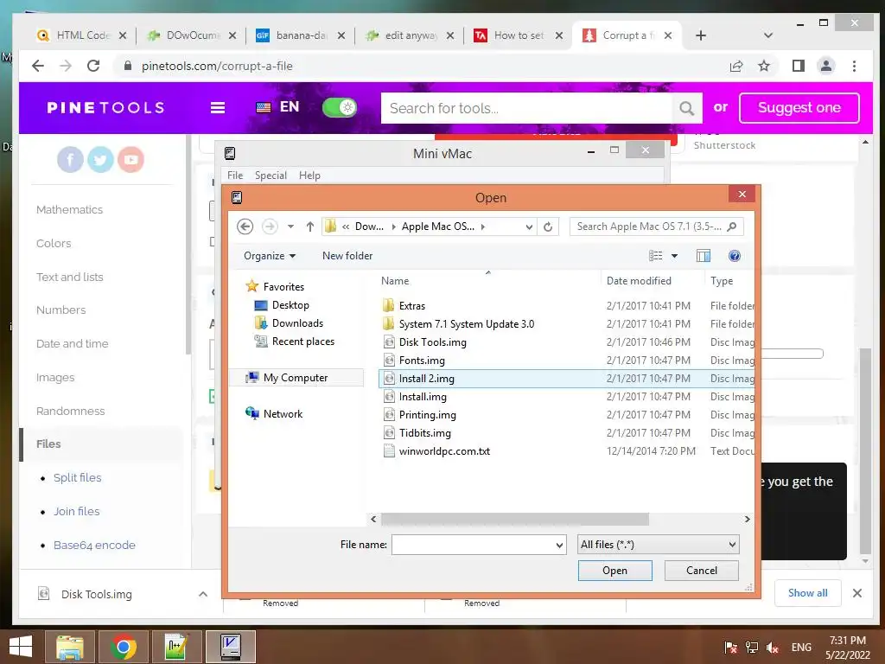The width and height of the screenshot is (885, 664).
Task: Click the PineTools search magnifier button
Action: point(687,108)
